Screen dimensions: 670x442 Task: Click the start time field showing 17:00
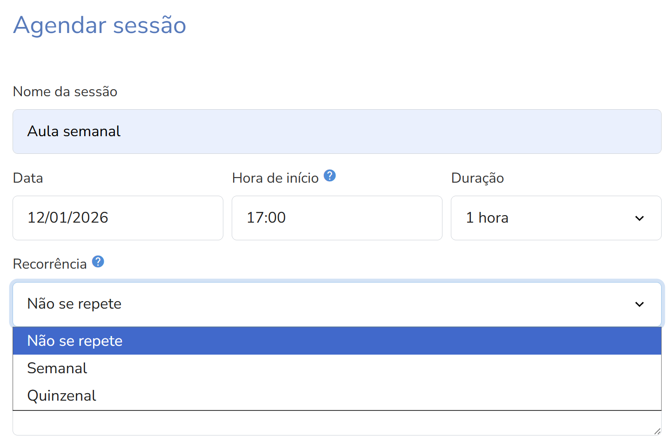coord(336,218)
